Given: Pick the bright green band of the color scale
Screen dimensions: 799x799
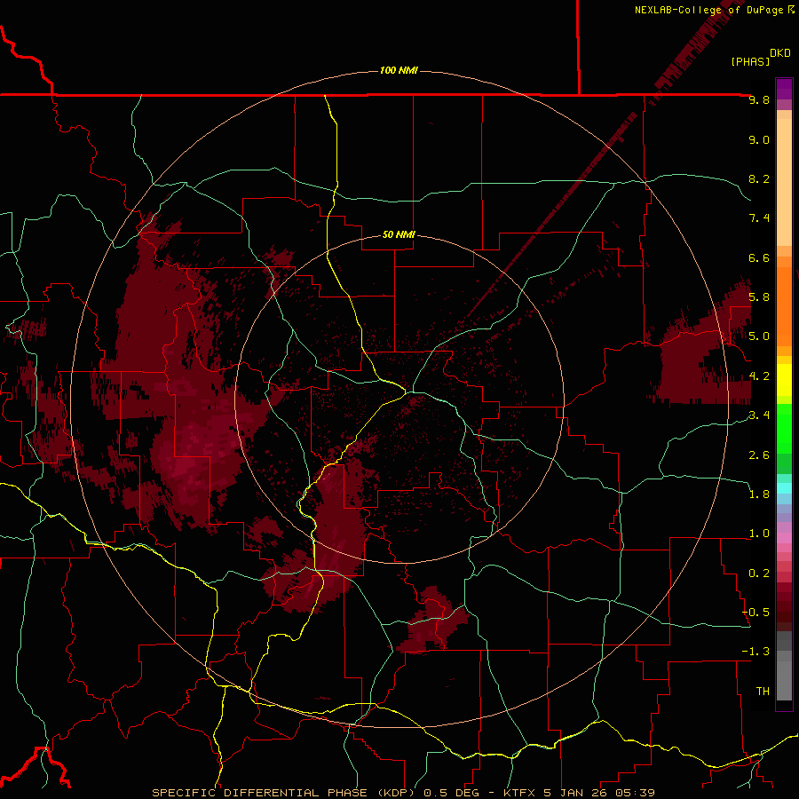Looking at the screenshot, I should [784, 428].
